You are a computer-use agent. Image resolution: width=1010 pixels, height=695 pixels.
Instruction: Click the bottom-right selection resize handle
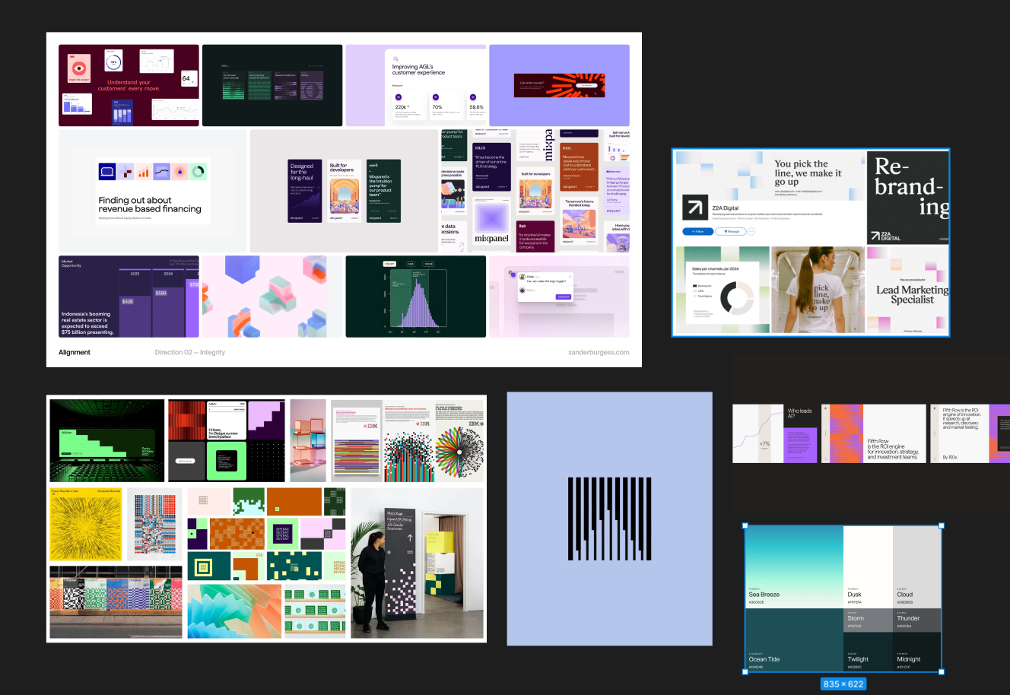click(942, 671)
